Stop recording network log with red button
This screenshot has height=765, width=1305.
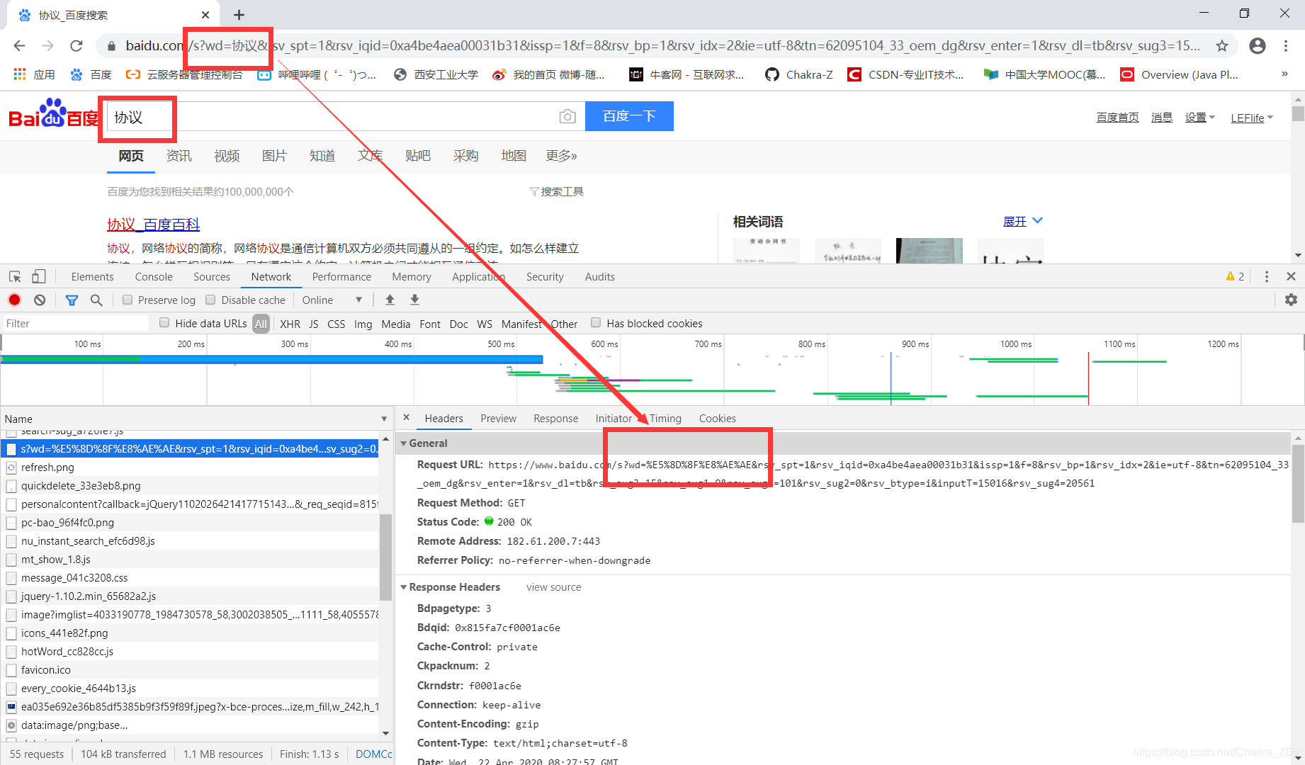click(14, 300)
